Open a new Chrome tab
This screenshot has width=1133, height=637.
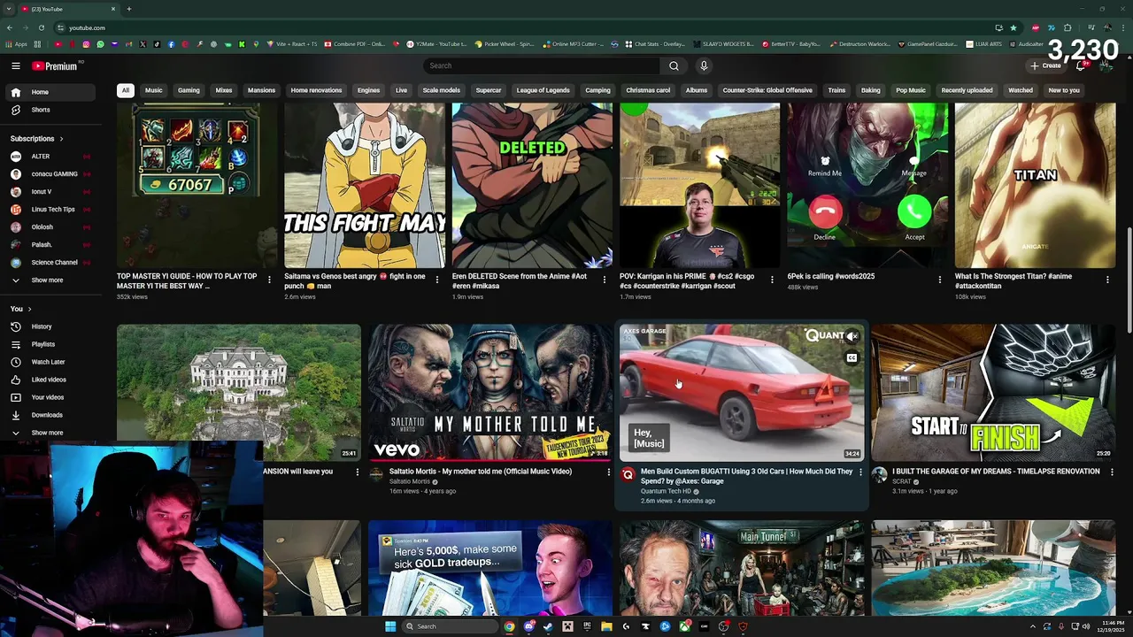coord(128,9)
